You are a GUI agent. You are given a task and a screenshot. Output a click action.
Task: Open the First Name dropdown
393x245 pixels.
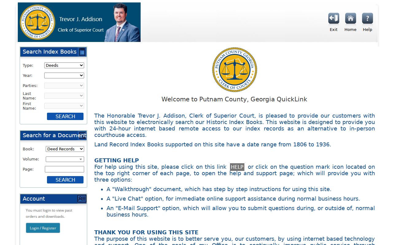64,106
